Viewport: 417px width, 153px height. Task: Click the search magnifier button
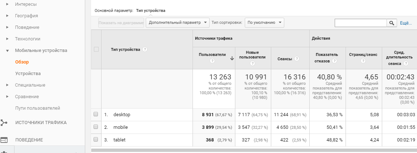coord(392,23)
